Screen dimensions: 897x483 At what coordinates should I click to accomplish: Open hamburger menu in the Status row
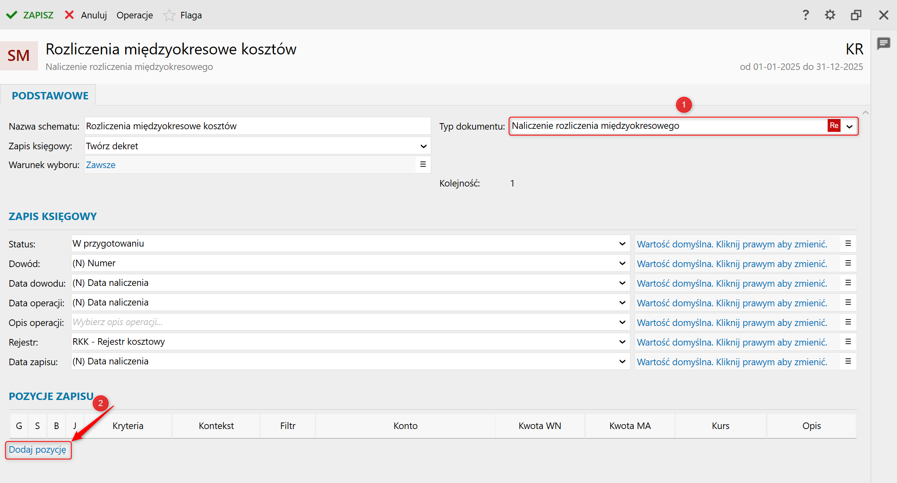pos(848,244)
